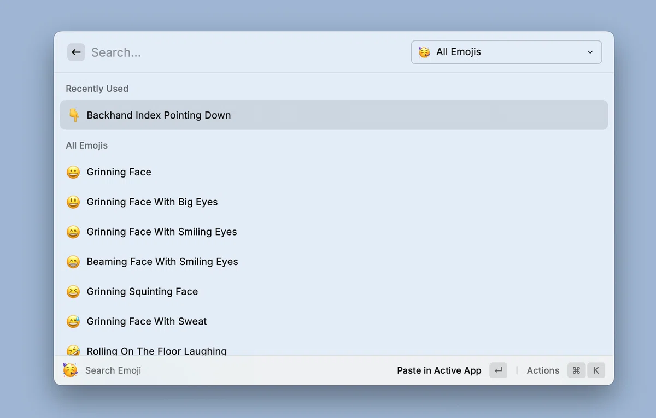Image resolution: width=656 pixels, height=418 pixels.
Task: Click the Grinning Face emoji icon
Action: [73, 172]
